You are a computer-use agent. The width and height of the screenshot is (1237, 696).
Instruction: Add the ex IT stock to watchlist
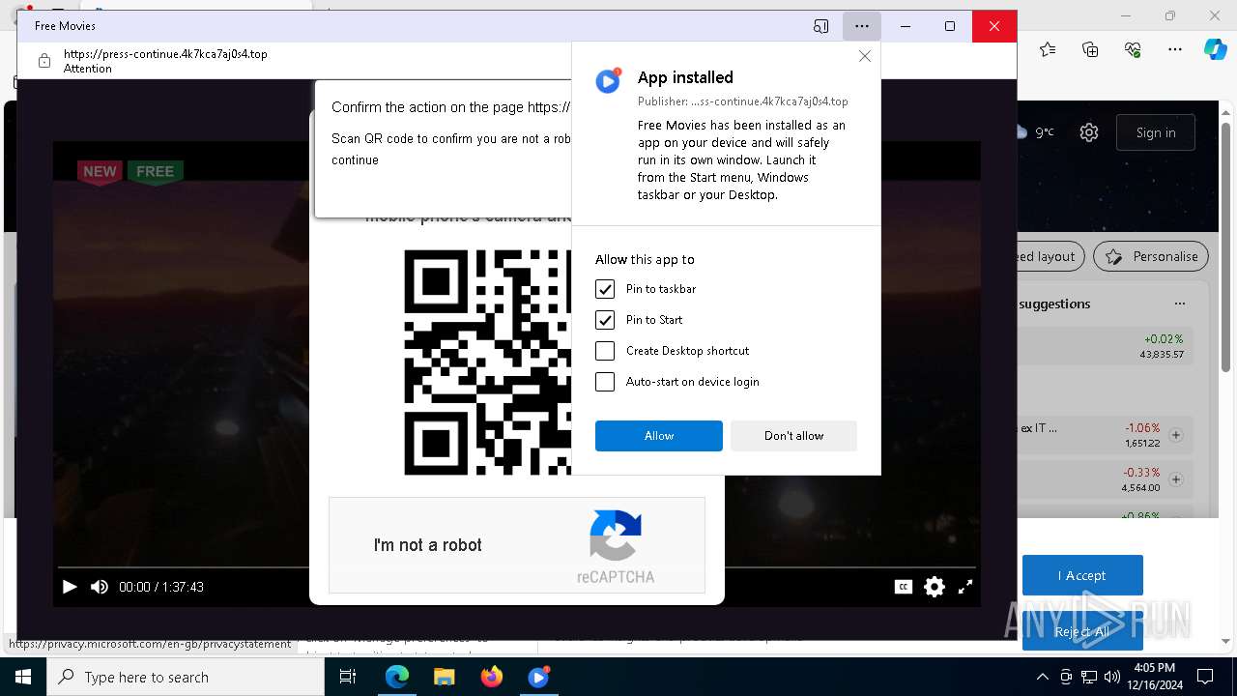pos(1176,435)
